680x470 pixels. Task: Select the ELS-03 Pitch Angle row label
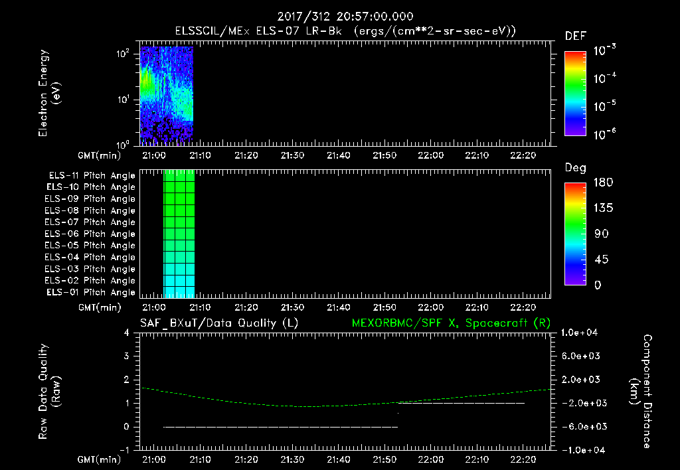(90, 269)
